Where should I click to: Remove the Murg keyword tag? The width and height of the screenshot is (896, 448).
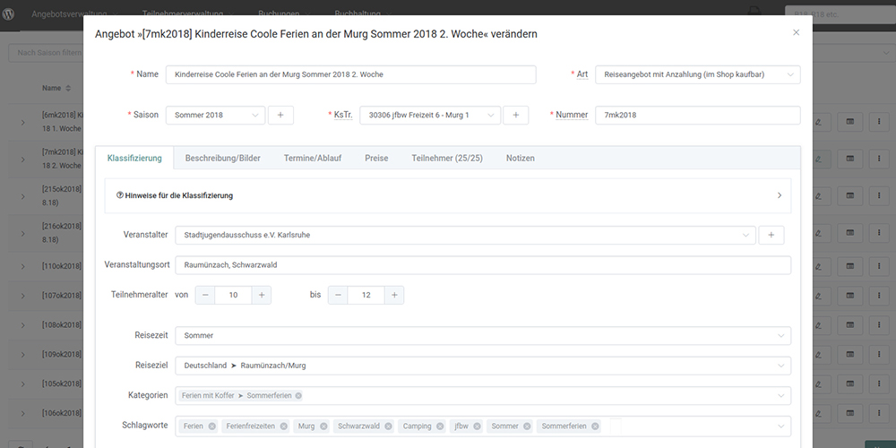pyautogui.click(x=323, y=426)
